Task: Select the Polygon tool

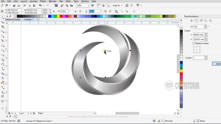Action: pos(2,55)
